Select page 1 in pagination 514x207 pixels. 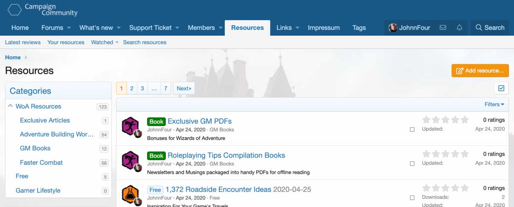121,89
